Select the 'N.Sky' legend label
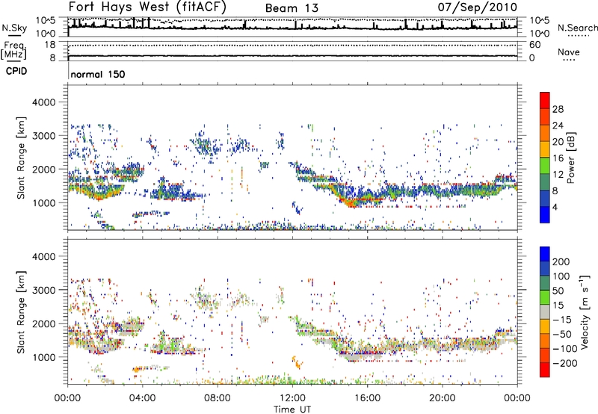Image resolution: width=598 pixels, height=414 pixels. click(14, 28)
